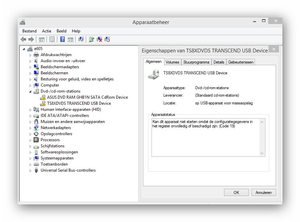This screenshot has height=222, width=300.
Task: Click the uninstall device red X icon
Action: pyautogui.click(x=99, y=39)
